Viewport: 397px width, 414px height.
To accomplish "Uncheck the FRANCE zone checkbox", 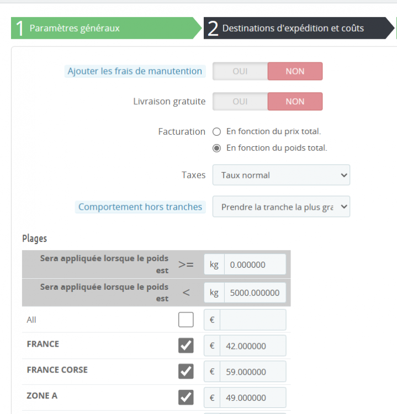I will [186, 346].
